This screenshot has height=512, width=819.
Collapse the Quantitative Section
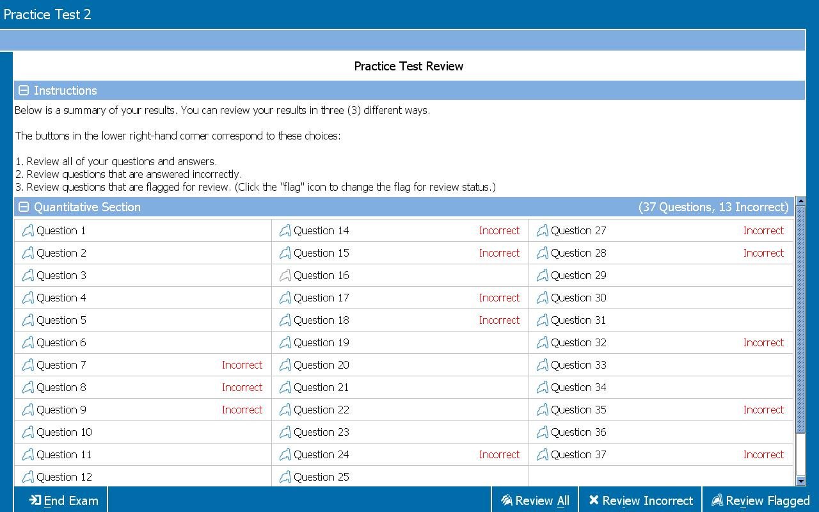click(24, 207)
